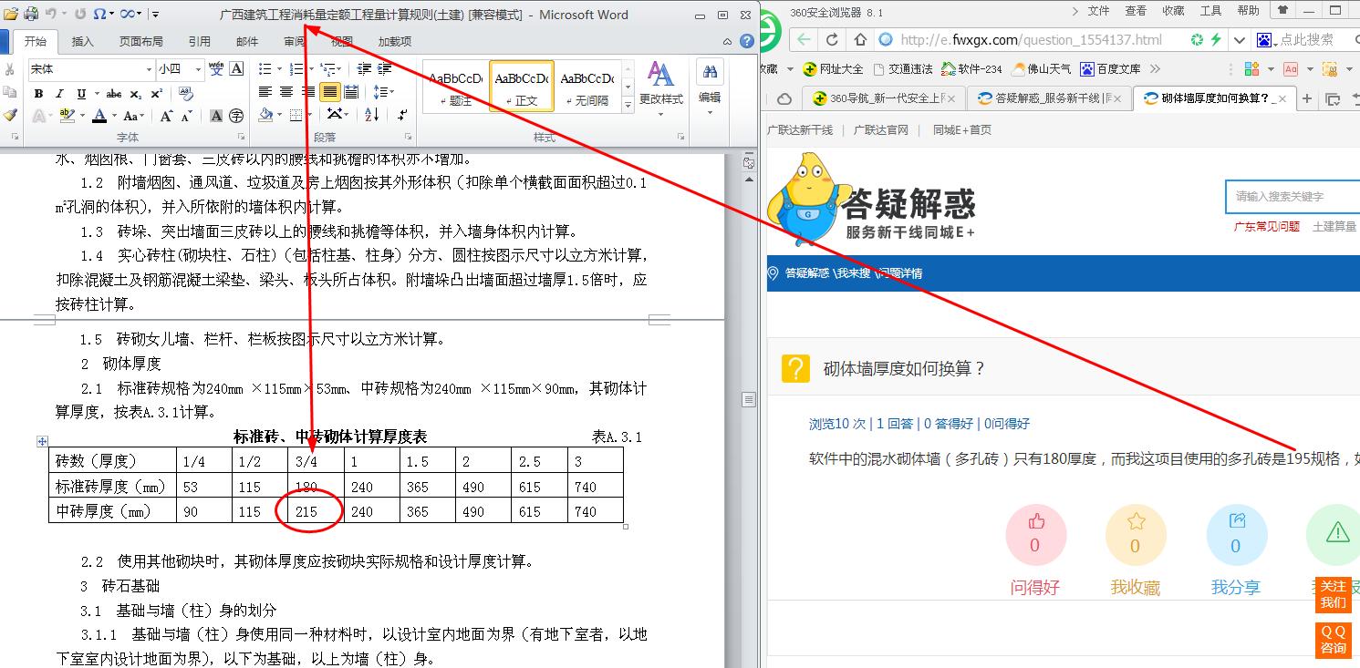Viewport: 1360px width, 668px height.
Task: Switch to 页面布局 ribbon tab
Action: [x=141, y=41]
